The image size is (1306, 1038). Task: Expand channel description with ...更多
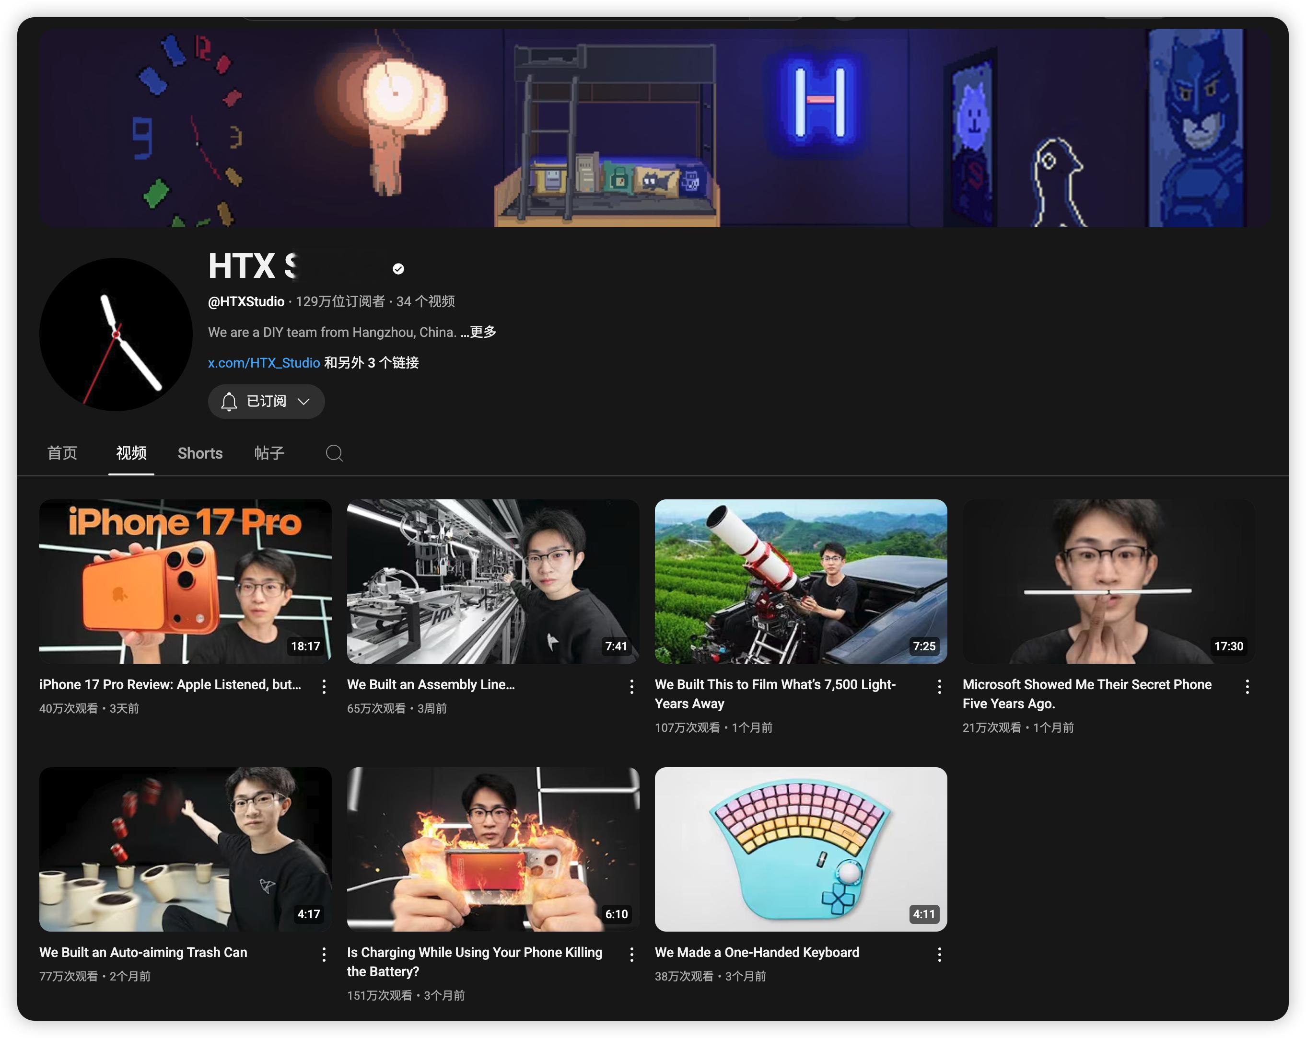(478, 332)
